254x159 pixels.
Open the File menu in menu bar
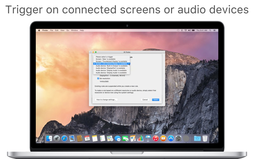51,30
